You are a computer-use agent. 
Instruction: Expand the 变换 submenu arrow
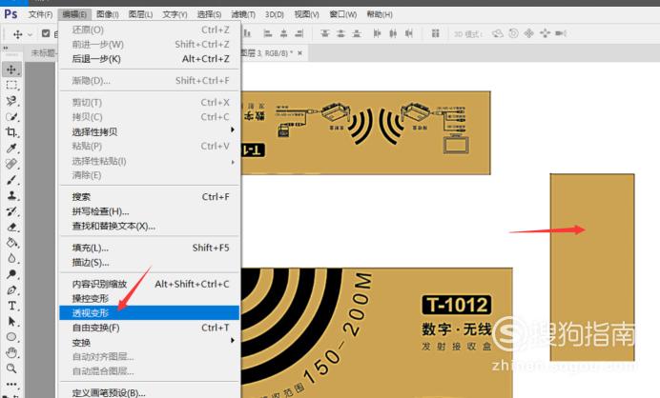point(233,341)
